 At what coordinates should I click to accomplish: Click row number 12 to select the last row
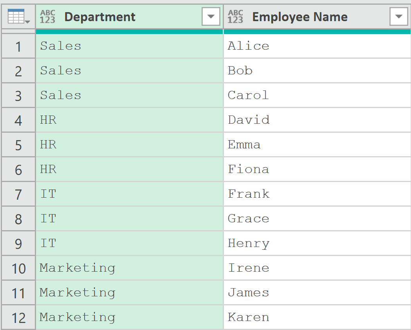click(x=18, y=317)
